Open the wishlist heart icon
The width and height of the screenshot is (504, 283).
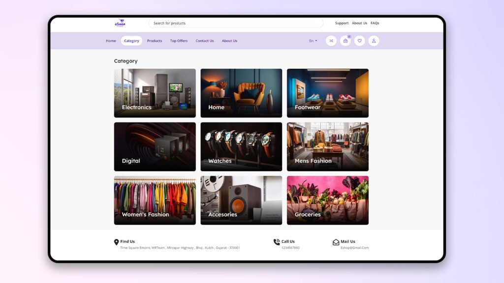[360, 41]
